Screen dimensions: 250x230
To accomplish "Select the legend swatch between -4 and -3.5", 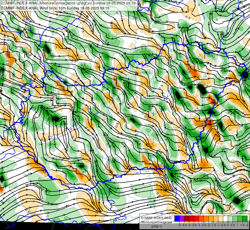I will (x=192, y=218).
